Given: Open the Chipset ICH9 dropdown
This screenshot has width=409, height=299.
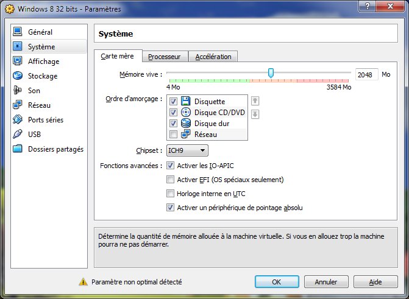Looking at the screenshot, I should [187, 150].
